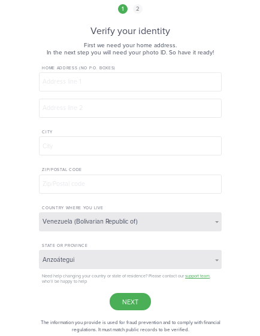Click the 'First we need your home address' text
The image size is (260, 336).
(x=131, y=45)
